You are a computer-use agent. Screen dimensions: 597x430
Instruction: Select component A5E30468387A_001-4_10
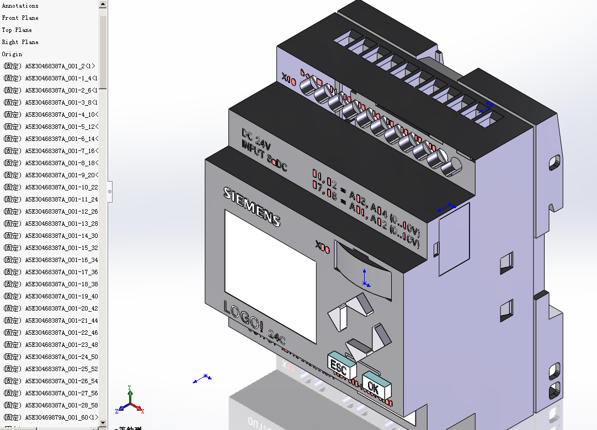point(50,115)
